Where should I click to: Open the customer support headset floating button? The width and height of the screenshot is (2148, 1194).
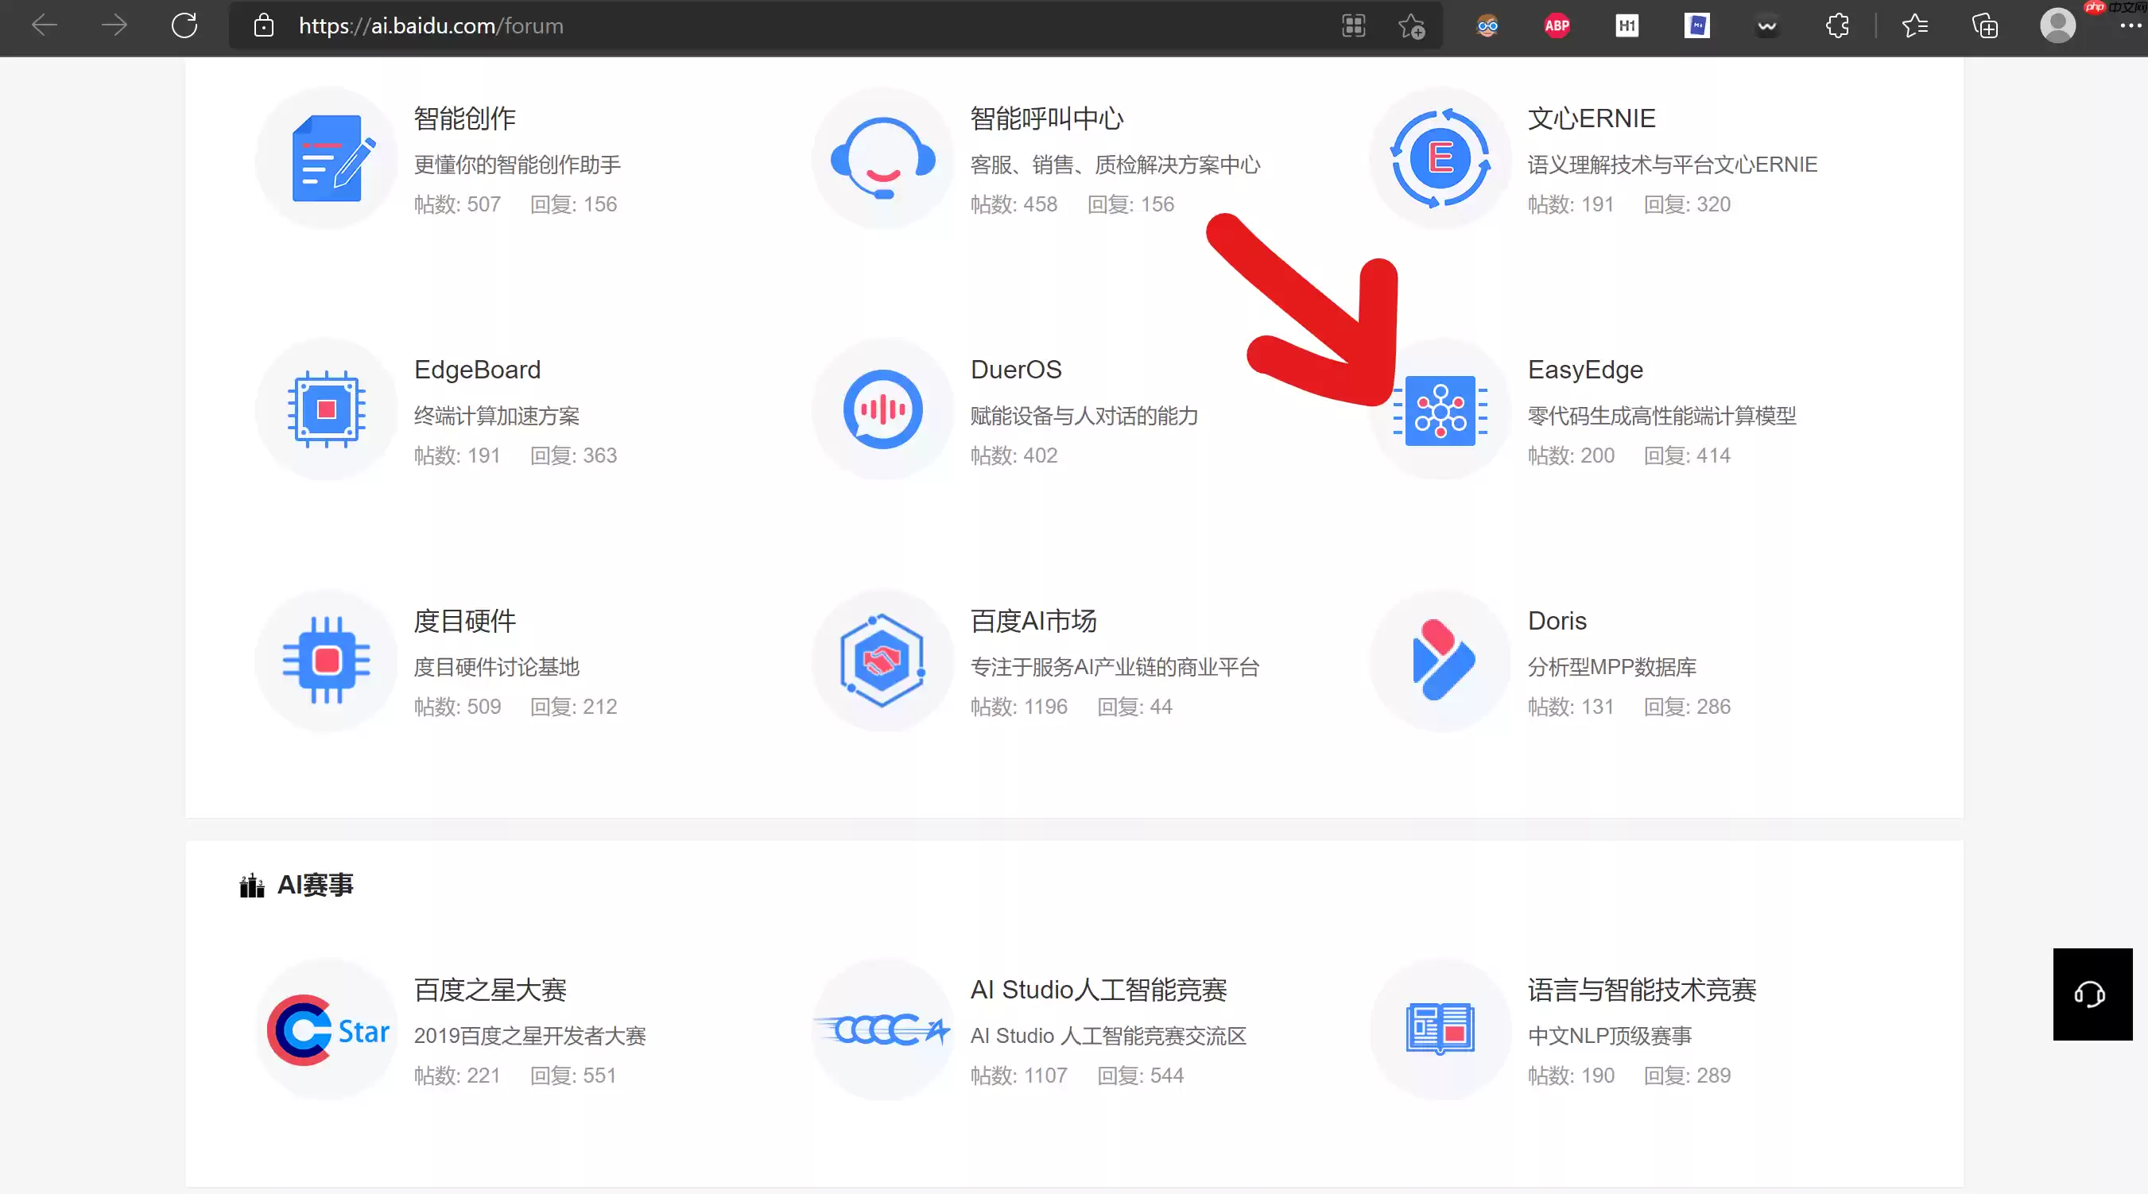[x=2091, y=994]
